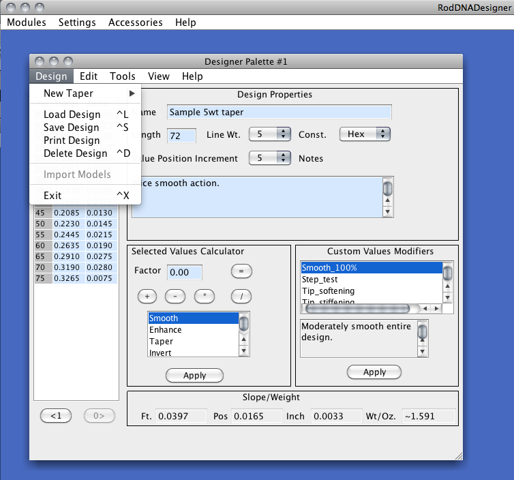The image size is (514, 480).
Task: Select Step_test modifier
Action: tap(372, 280)
